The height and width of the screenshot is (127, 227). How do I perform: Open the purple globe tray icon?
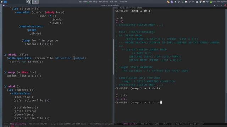[172, 2]
